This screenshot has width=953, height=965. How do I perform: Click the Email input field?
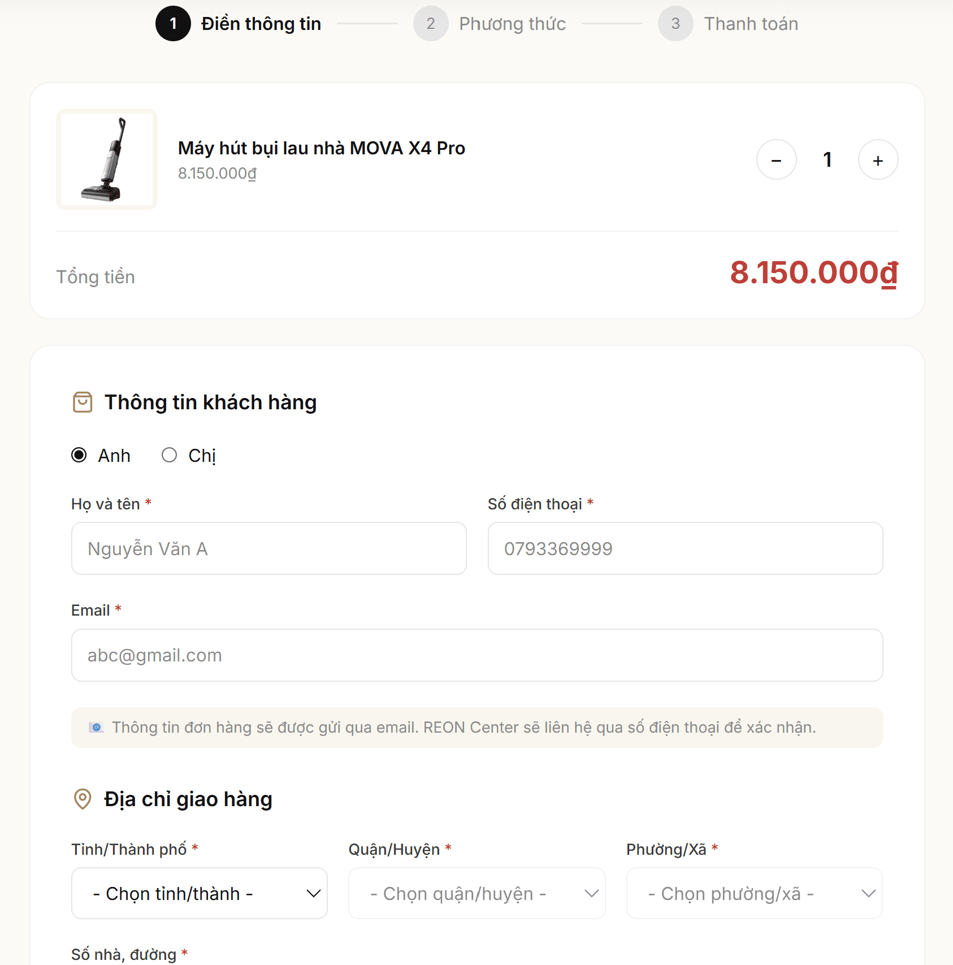click(477, 655)
